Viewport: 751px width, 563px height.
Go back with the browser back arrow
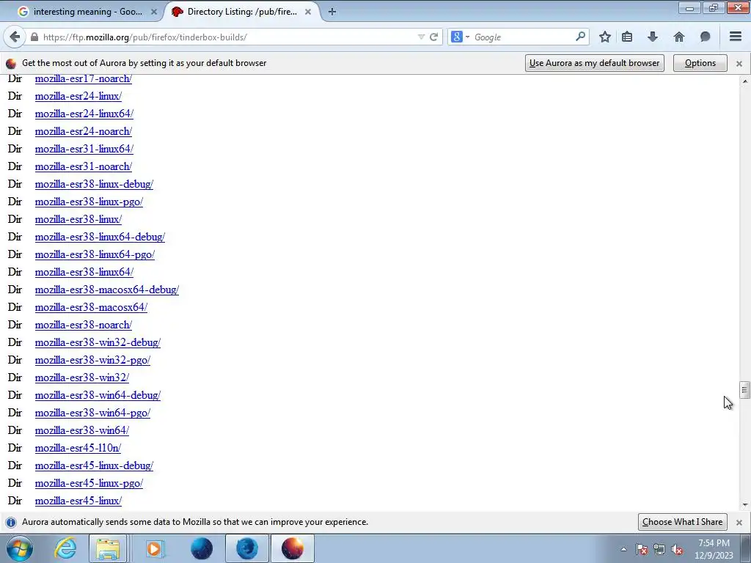pos(15,37)
